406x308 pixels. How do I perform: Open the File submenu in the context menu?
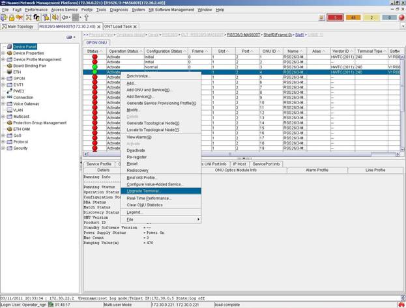point(161,219)
